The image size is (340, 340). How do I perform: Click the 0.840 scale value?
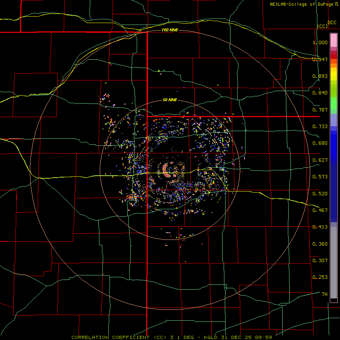tap(320, 93)
